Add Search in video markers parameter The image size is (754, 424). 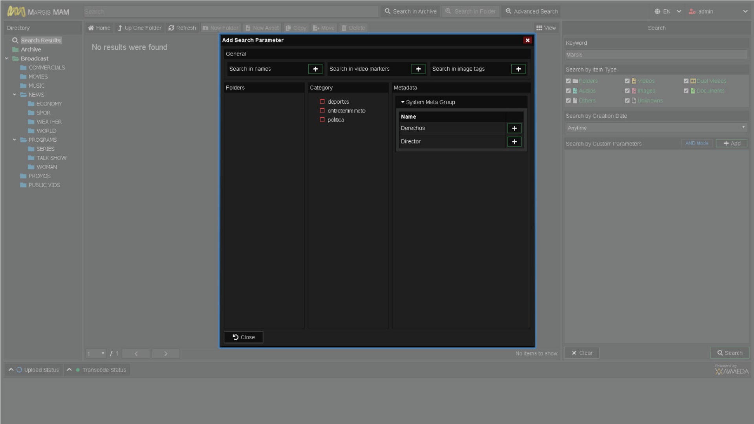coord(418,69)
